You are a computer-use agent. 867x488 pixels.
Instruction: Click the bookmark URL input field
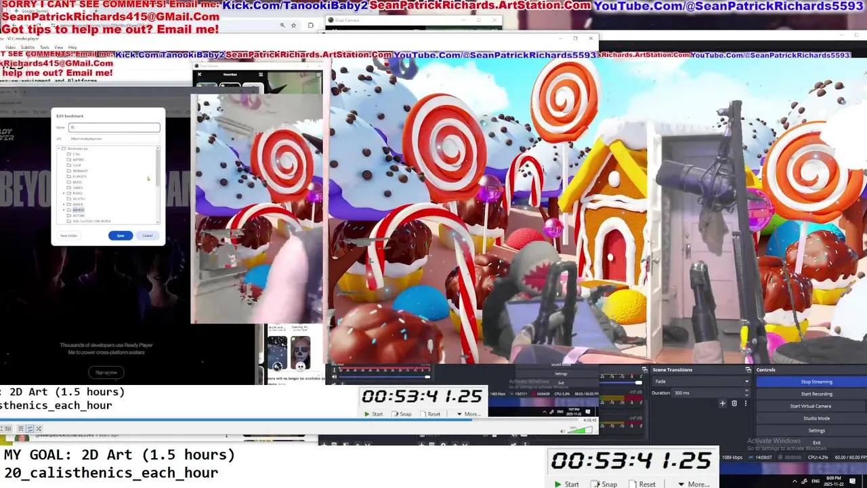tap(114, 139)
